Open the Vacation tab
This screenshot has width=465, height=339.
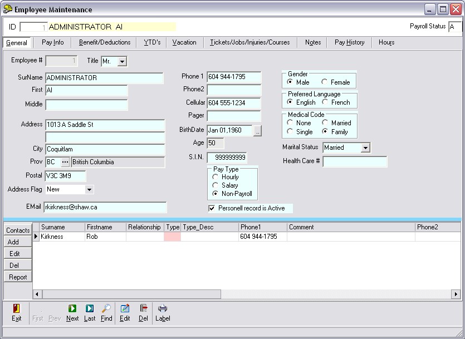[x=184, y=42]
